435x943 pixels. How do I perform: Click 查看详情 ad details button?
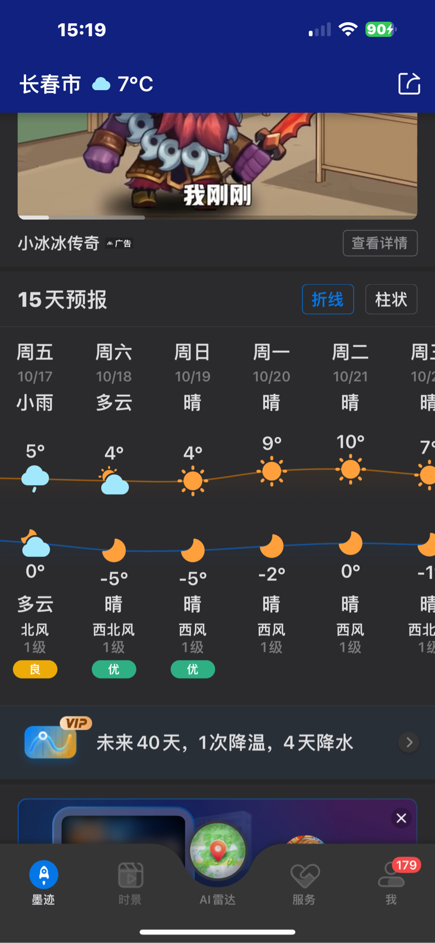point(380,243)
